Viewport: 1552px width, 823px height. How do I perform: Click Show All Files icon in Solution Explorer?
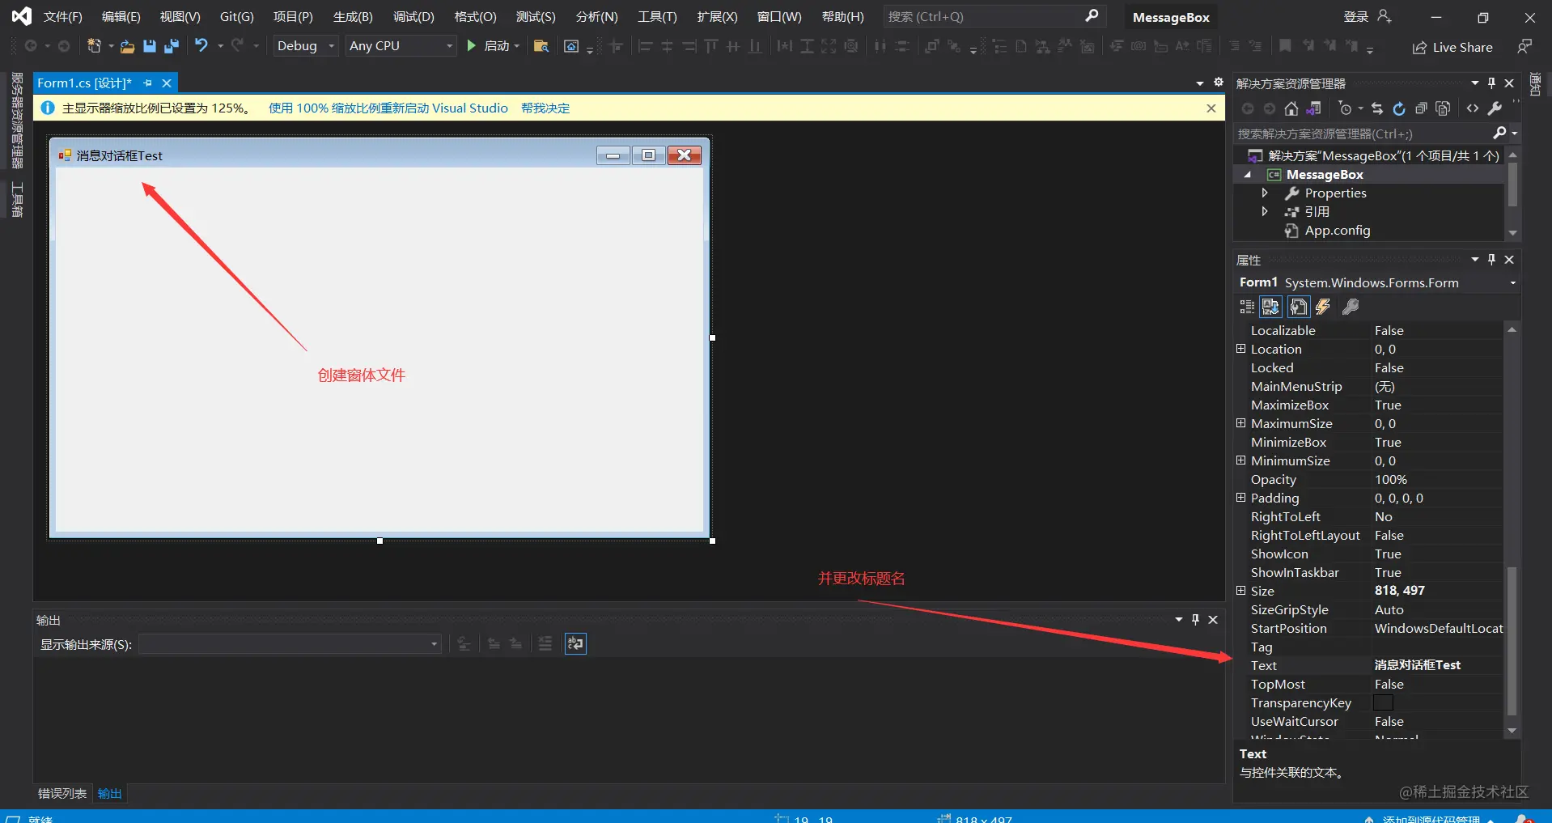1443,108
